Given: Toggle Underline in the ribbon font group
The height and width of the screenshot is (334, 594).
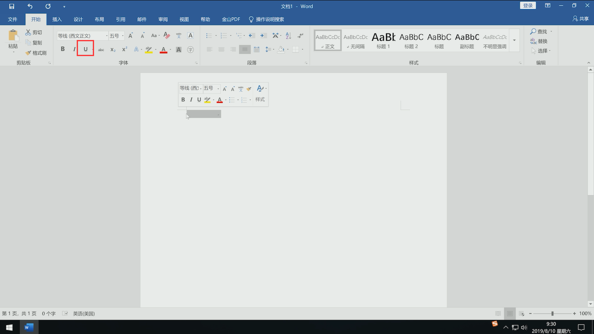Looking at the screenshot, I should point(85,49).
